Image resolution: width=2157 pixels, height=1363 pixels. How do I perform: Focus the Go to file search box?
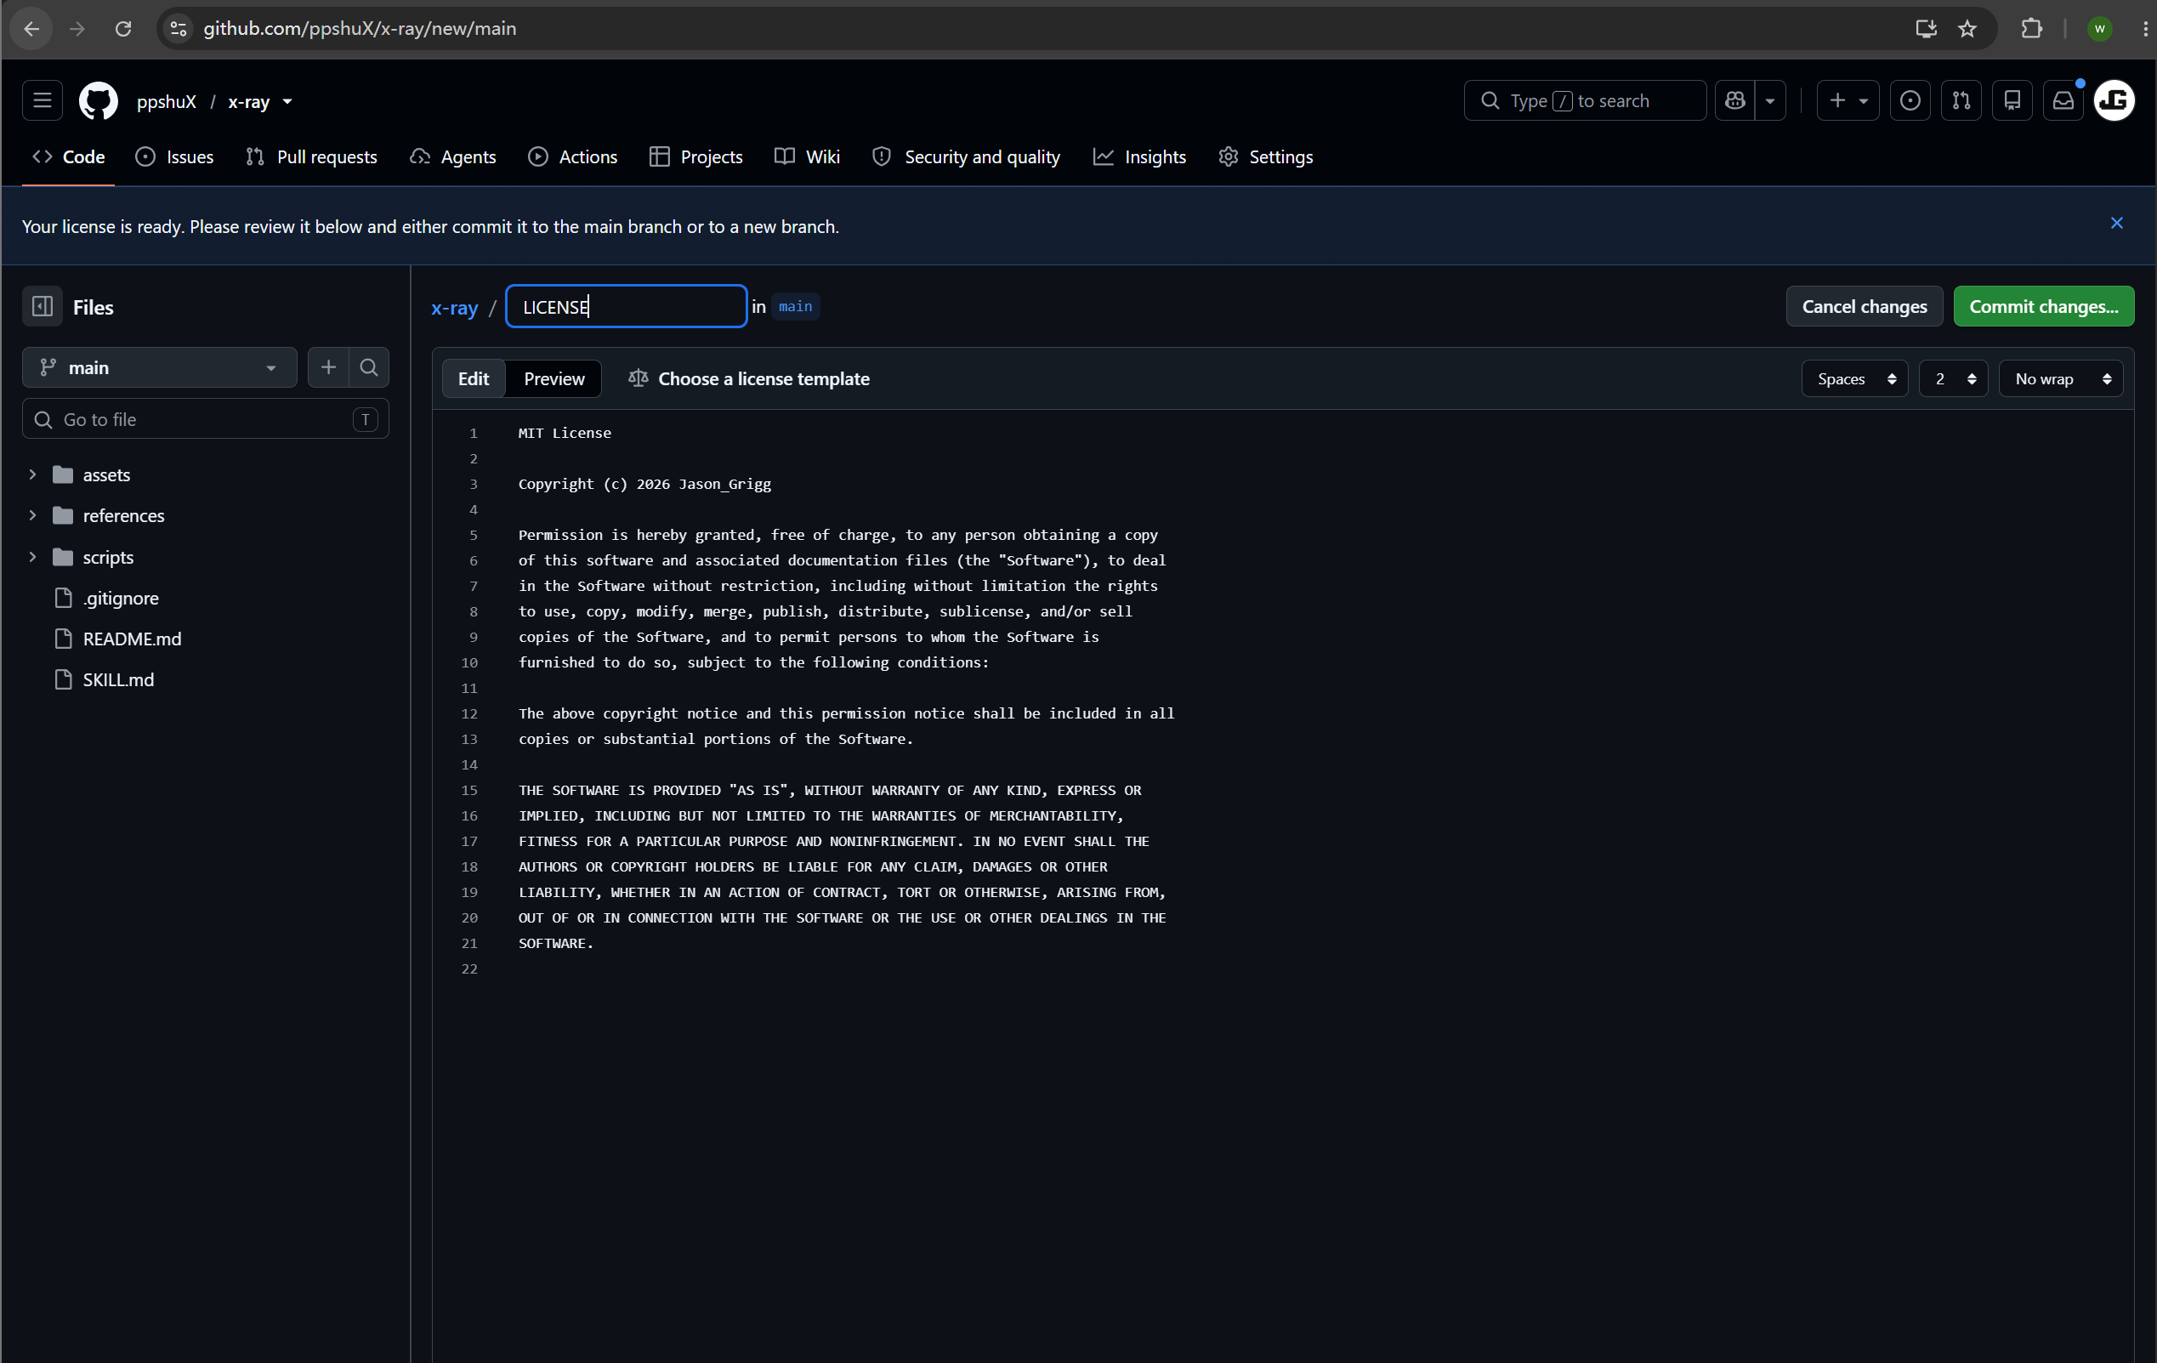(x=205, y=419)
